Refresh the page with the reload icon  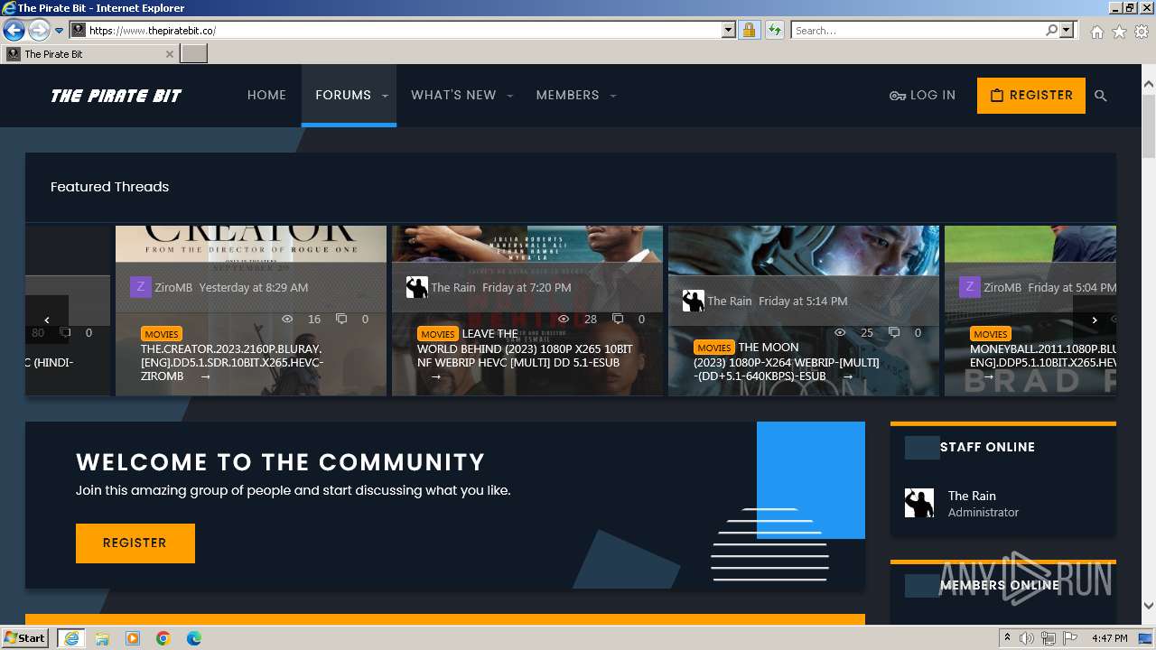point(774,30)
